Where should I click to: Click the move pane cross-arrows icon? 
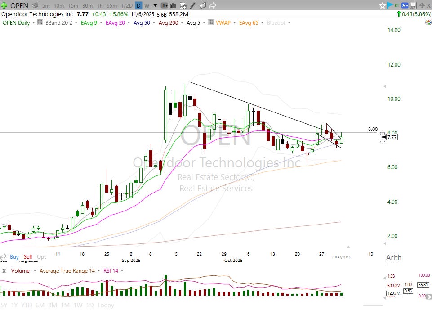tap(422, 5)
